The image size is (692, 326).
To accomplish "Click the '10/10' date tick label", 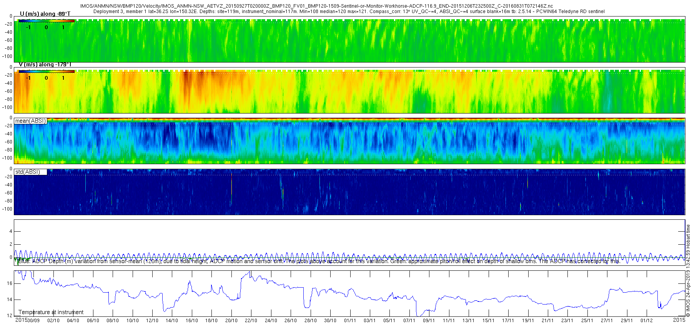I will 133,321.
